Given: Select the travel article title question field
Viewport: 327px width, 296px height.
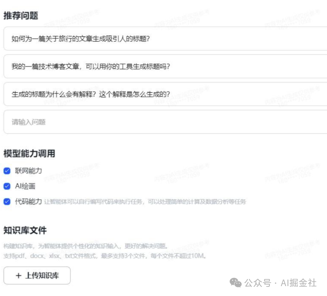Looking at the screenshot, I should pos(164,39).
